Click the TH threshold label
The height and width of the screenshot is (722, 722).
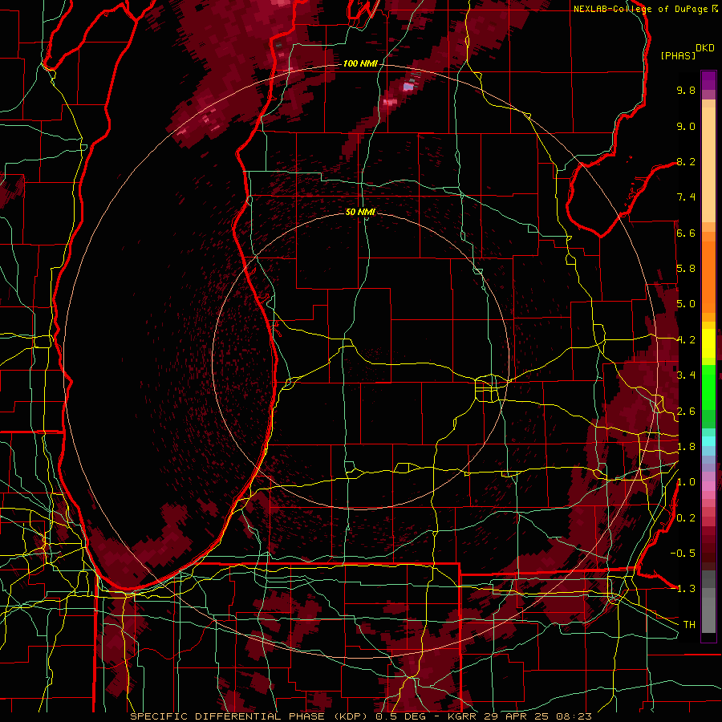pyautogui.click(x=689, y=625)
